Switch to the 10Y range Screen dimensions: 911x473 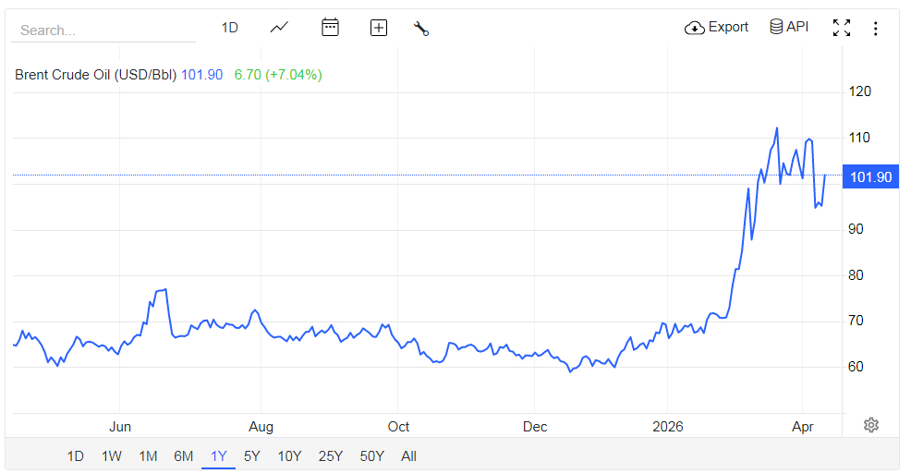point(289,455)
